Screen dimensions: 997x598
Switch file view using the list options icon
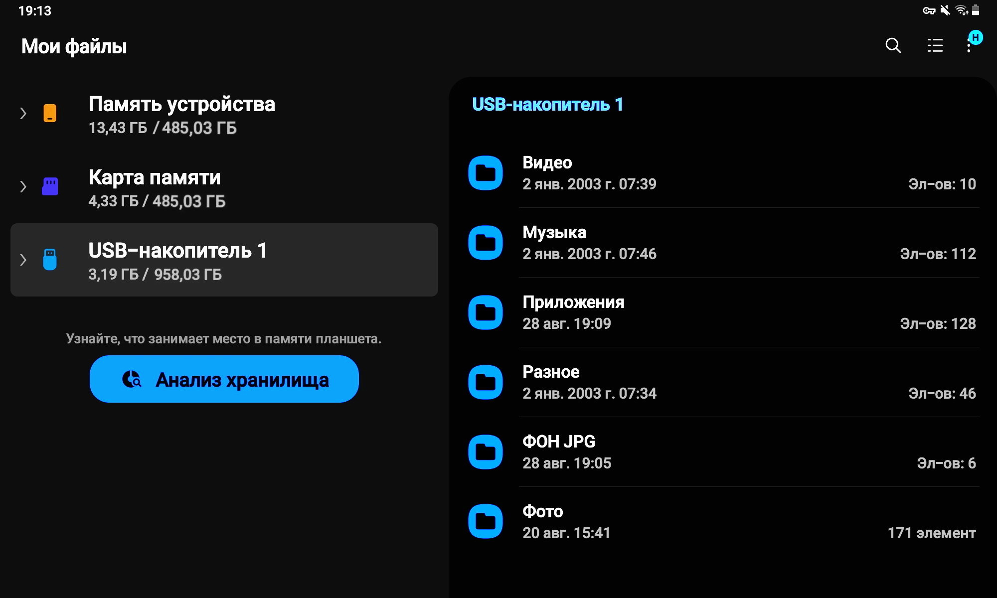[935, 46]
